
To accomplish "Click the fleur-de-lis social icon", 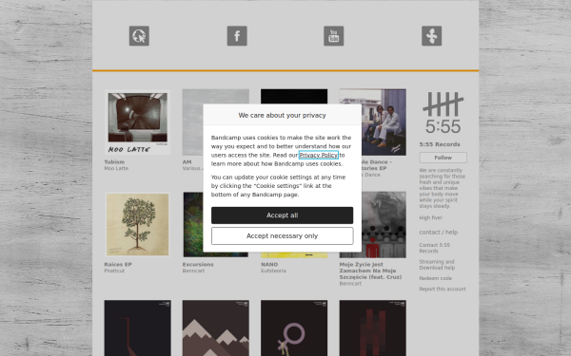I will tap(431, 36).
